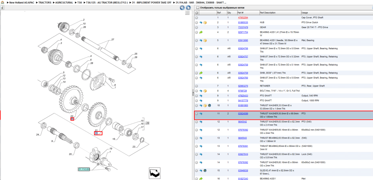
Task: Toggle selection circle for SLEEVE 83946838
Action: [x=197, y=170]
